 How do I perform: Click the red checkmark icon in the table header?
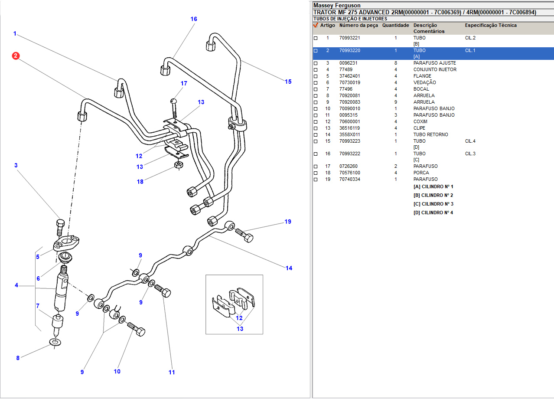316,26
